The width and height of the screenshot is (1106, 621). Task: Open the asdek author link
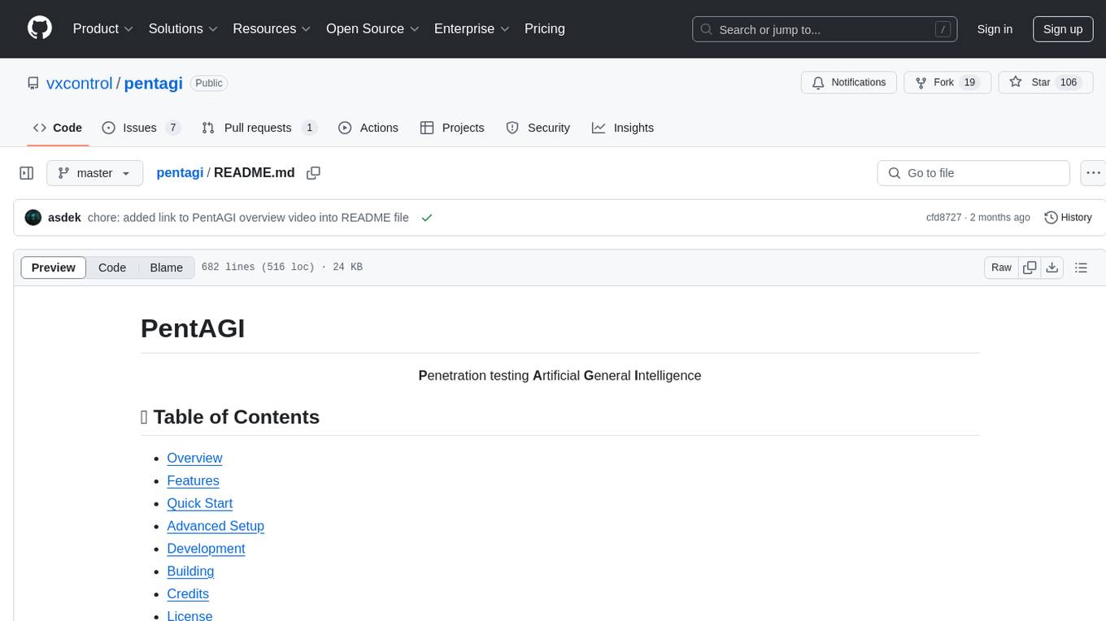tap(64, 218)
